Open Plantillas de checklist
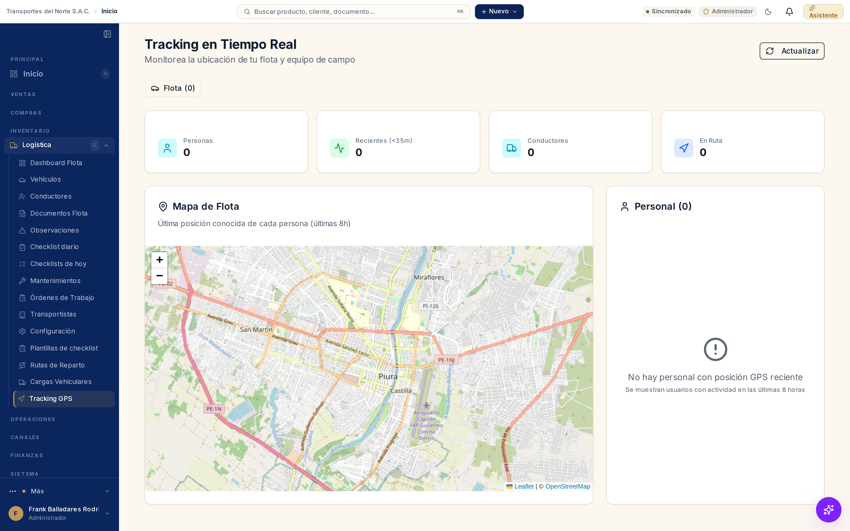This screenshot has width=850, height=531. 64,348
